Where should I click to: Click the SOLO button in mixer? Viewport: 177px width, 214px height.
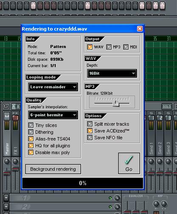(x=167, y=107)
